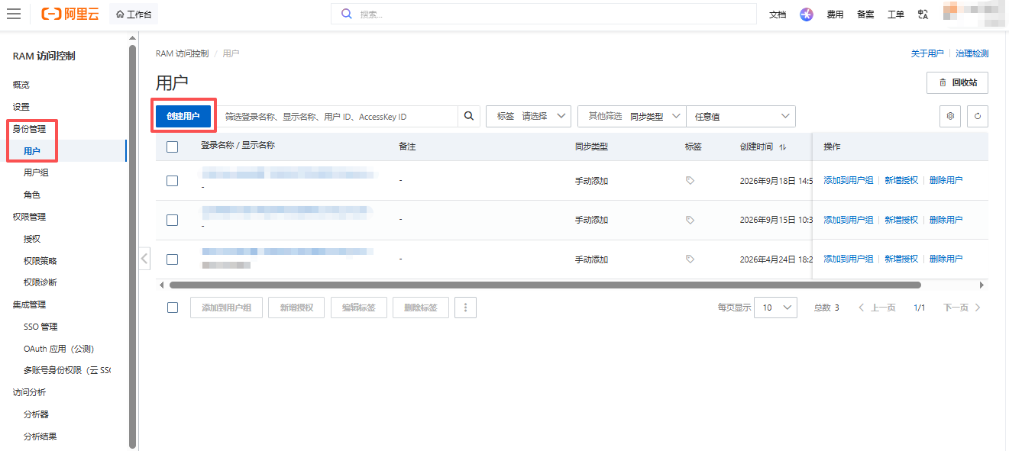
Task: Go to 下一页 next page
Action: (962, 308)
